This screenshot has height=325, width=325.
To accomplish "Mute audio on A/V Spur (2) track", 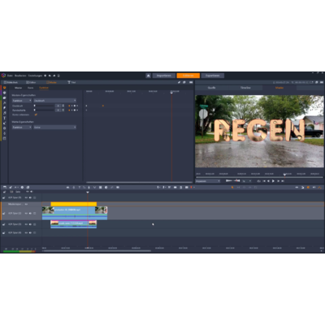I will tap(30, 213).
